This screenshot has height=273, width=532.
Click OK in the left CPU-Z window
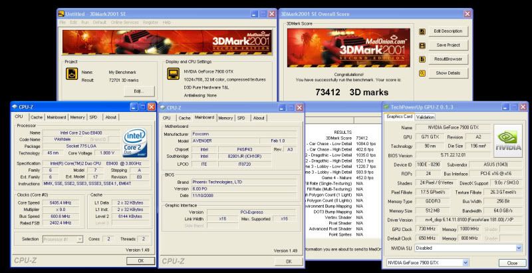[140, 261]
